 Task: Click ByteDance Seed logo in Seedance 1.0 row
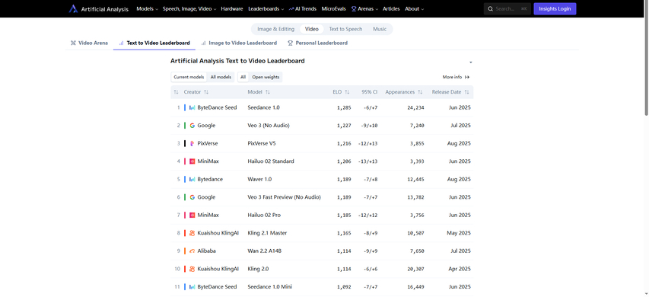pos(192,107)
